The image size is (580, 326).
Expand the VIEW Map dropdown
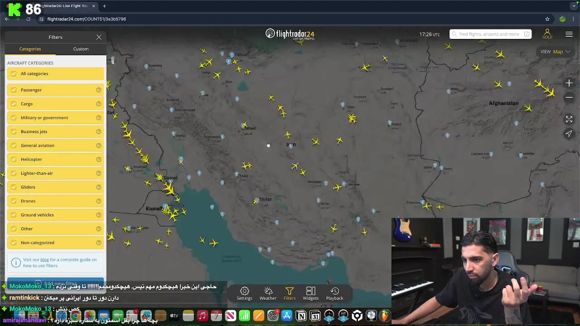pyautogui.click(x=556, y=52)
